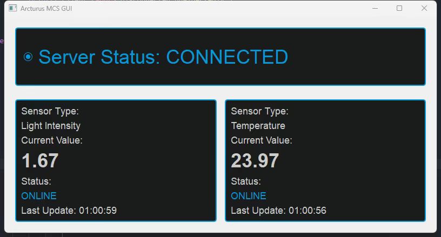Click the Light Intensity ONLINE status
441x237 pixels.
39,195
